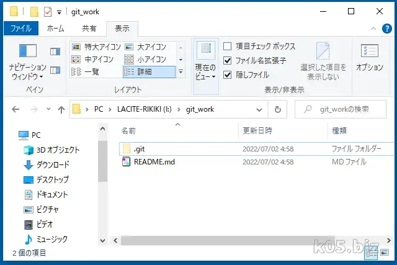The height and width of the screenshot is (265, 397).
Task: Click horizontal scrollbar right arrow
Action: coord(389,240)
